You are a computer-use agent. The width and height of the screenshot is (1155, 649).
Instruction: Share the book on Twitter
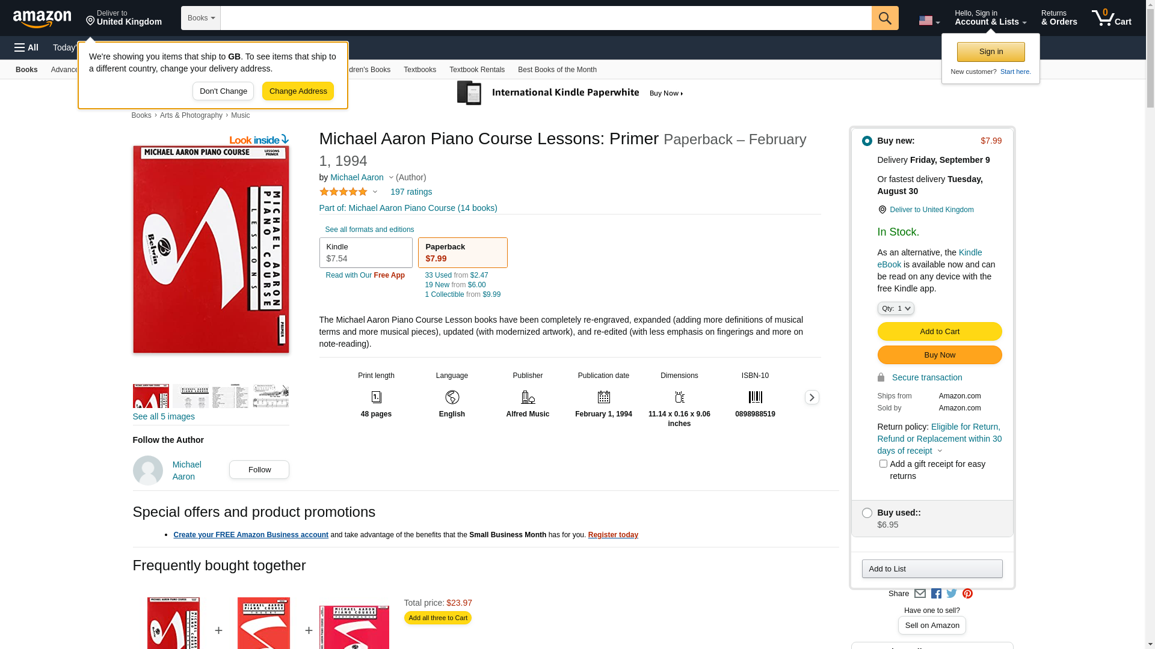click(x=952, y=594)
